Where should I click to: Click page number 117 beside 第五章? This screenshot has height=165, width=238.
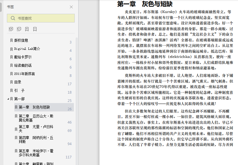(68, 157)
